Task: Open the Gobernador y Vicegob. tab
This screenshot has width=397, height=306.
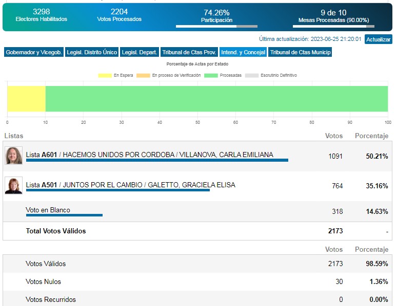Action: (x=34, y=52)
